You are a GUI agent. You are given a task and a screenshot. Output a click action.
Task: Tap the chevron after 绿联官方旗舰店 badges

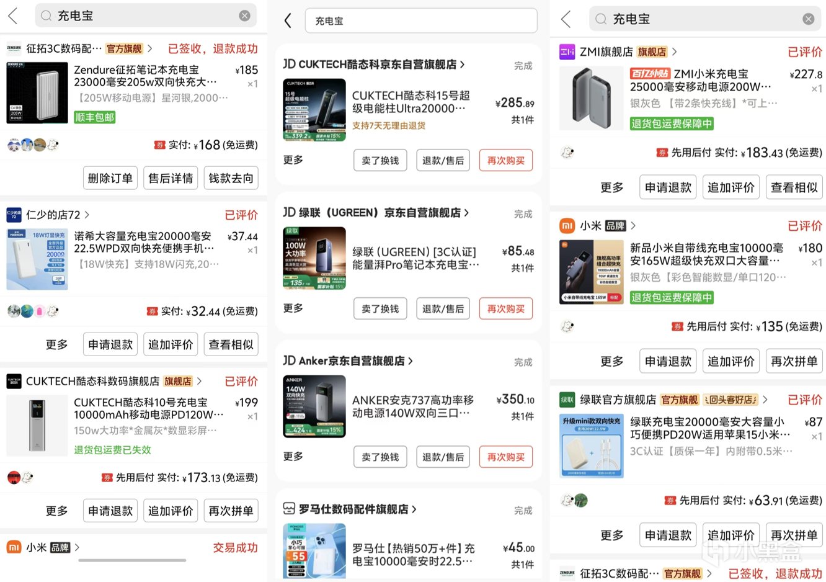pyautogui.click(x=765, y=400)
